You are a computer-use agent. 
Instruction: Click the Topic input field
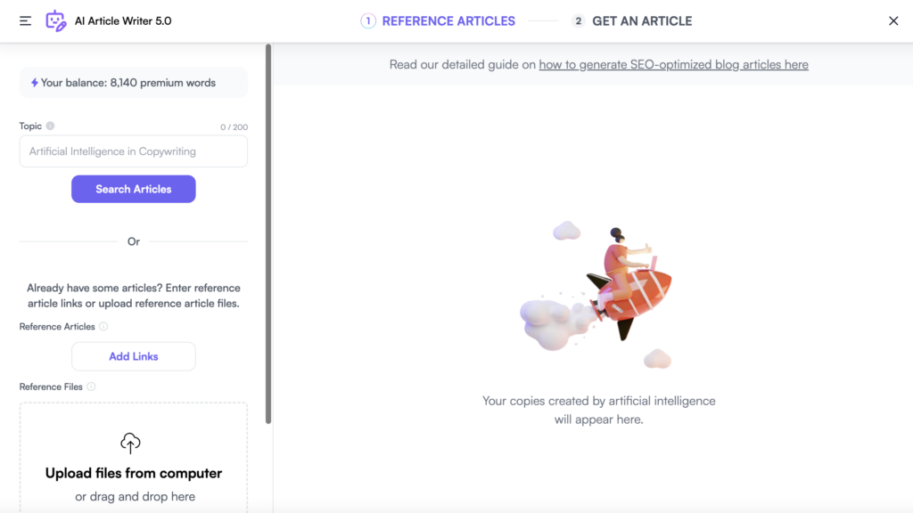click(134, 151)
